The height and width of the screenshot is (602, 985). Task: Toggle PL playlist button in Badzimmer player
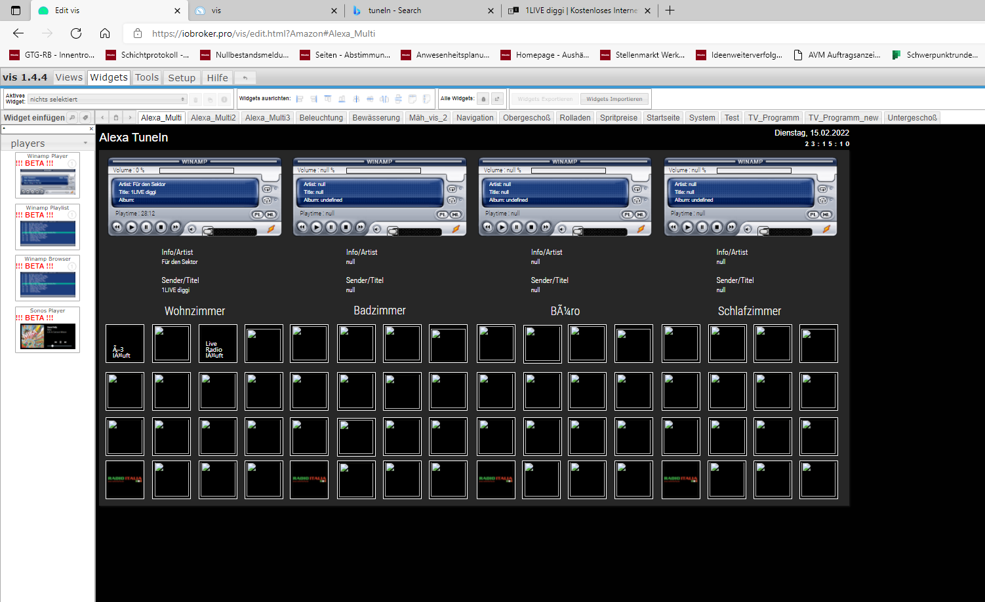pos(443,214)
